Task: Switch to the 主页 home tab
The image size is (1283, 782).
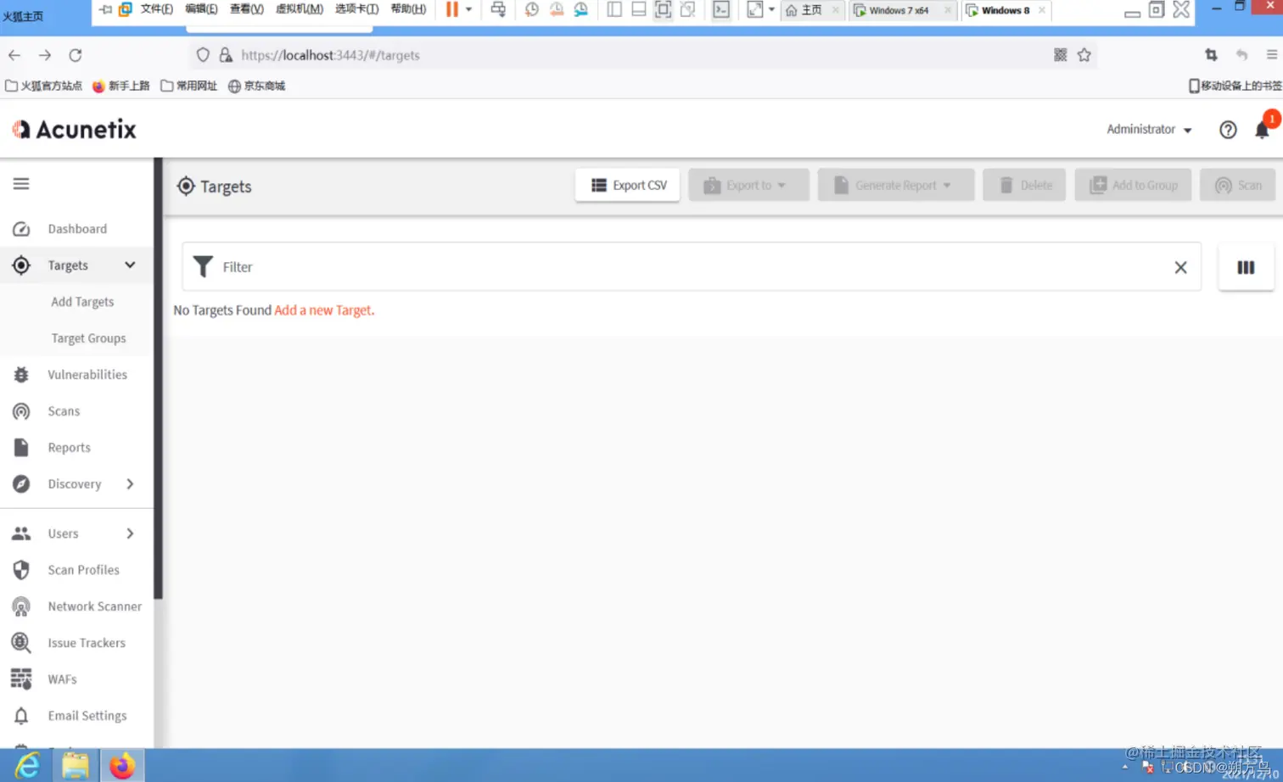Action: [x=812, y=10]
